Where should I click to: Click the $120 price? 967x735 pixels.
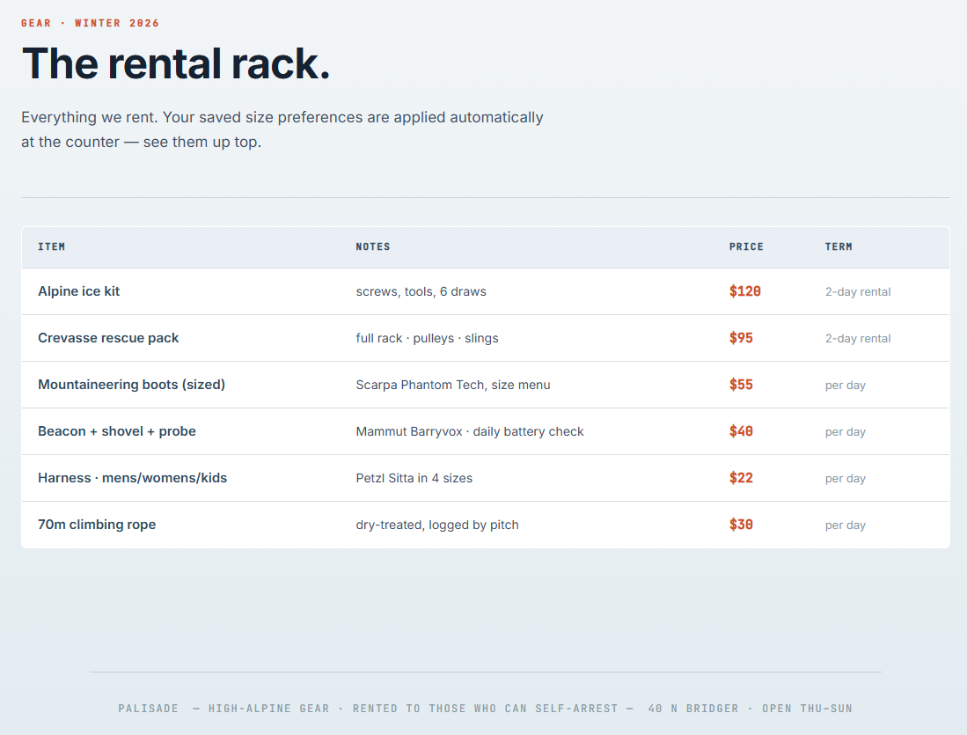[x=745, y=291]
